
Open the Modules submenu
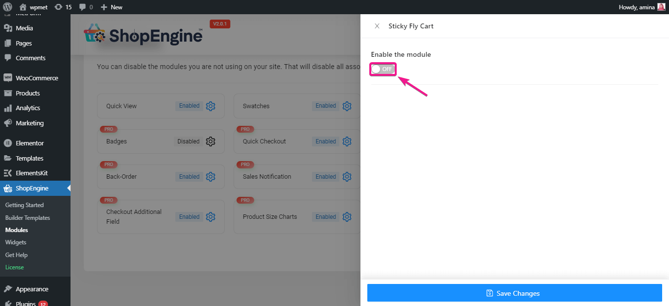(x=17, y=230)
